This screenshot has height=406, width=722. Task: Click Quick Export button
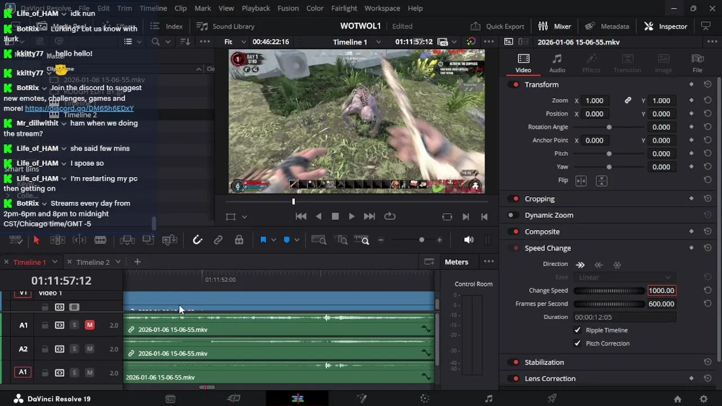coord(497,26)
